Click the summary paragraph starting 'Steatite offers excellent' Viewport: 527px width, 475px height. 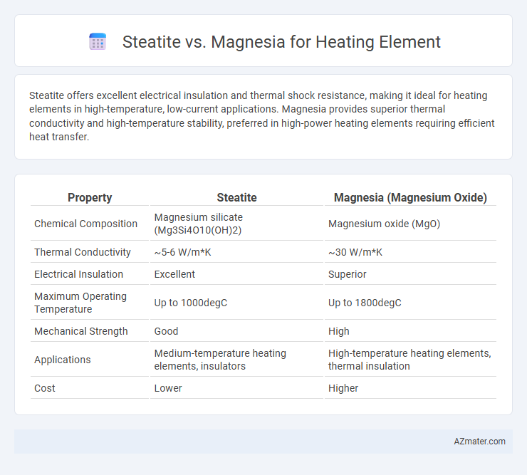(x=262, y=116)
